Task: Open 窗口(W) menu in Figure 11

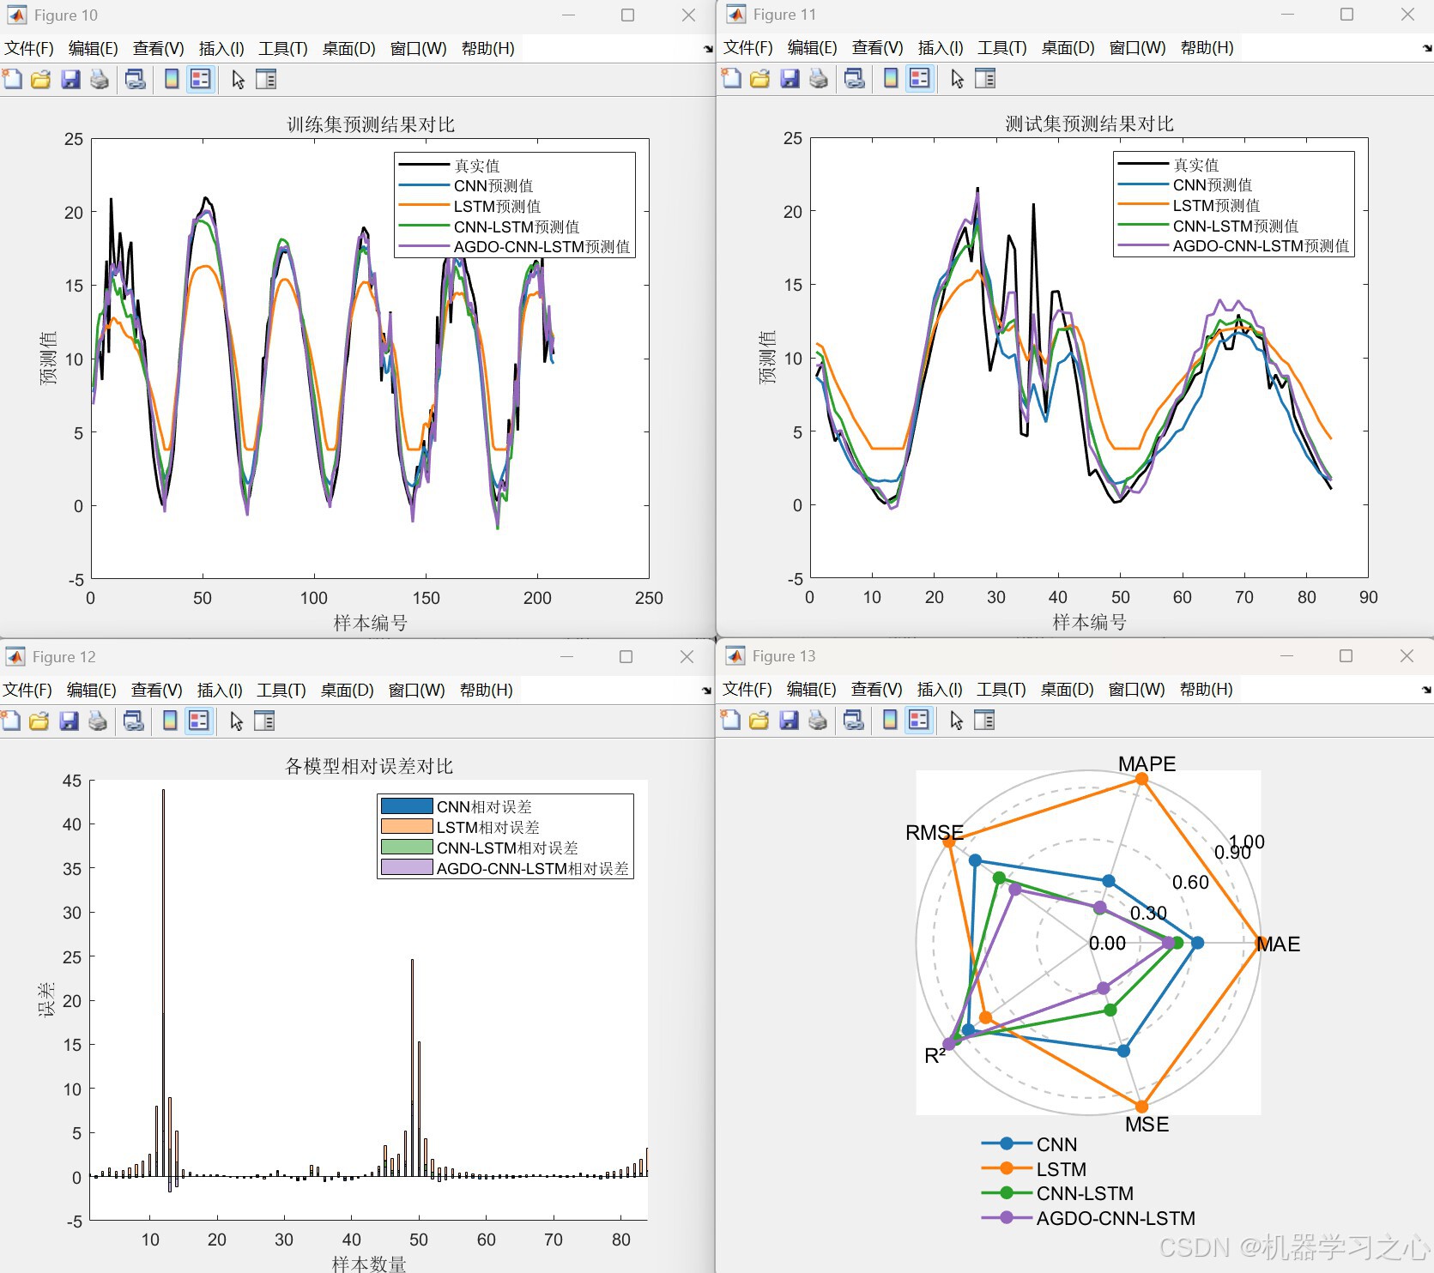Action: click(x=1138, y=47)
